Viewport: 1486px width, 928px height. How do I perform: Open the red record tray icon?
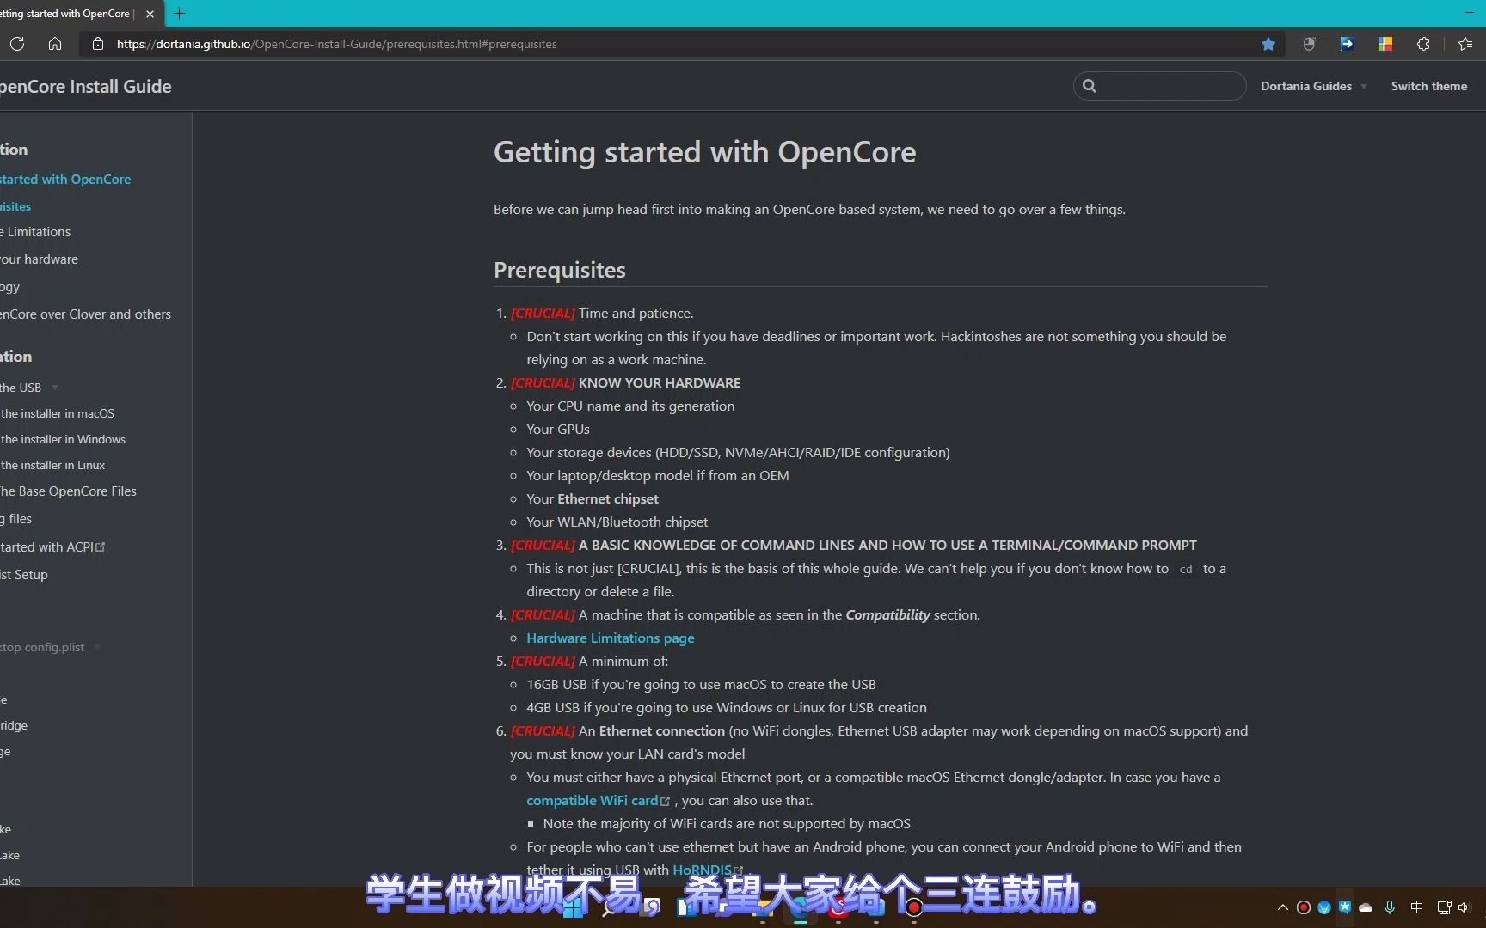tap(1304, 907)
